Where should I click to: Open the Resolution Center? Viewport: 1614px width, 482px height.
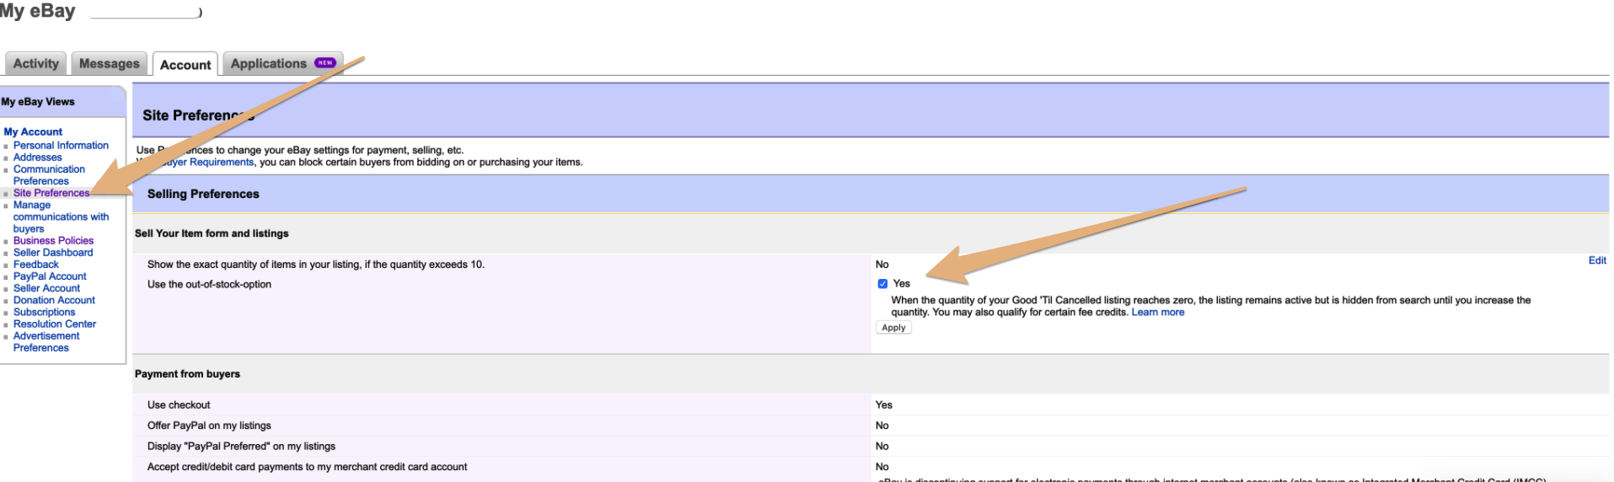tap(55, 324)
